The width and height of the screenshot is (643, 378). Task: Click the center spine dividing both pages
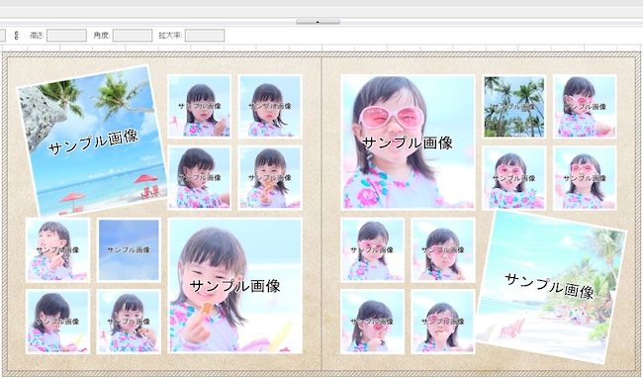321,213
